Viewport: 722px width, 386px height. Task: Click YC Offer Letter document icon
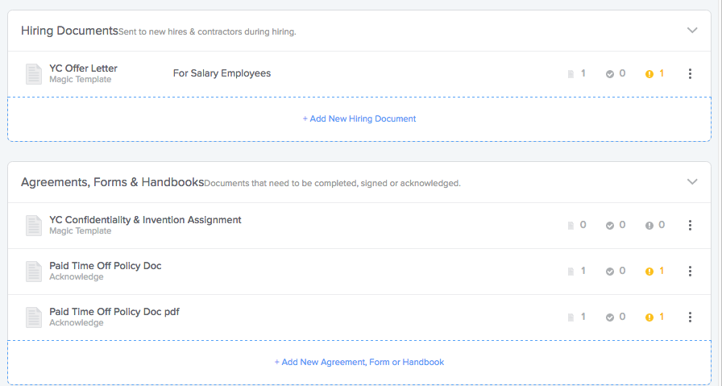click(x=34, y=74)
